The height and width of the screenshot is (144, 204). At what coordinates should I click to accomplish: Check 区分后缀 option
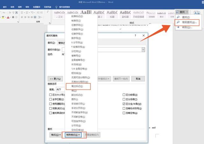[x=124, y=99]
